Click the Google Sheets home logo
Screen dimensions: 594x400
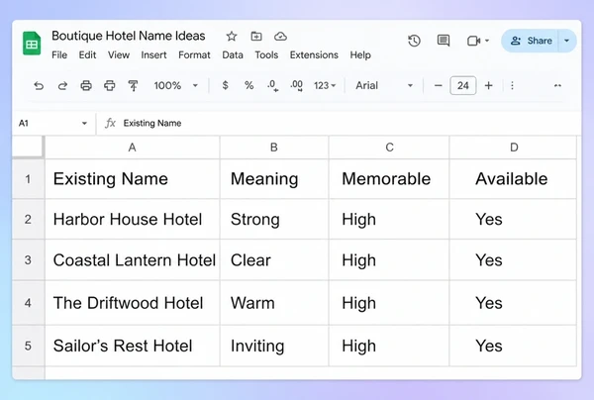point(32,44)
